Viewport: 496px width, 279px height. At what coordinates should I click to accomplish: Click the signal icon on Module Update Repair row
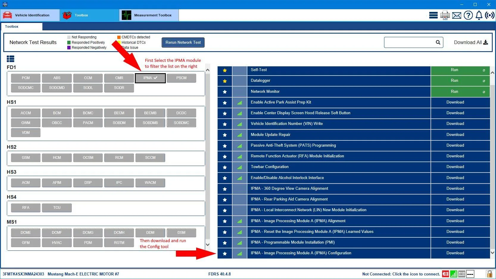pos(240,135)
